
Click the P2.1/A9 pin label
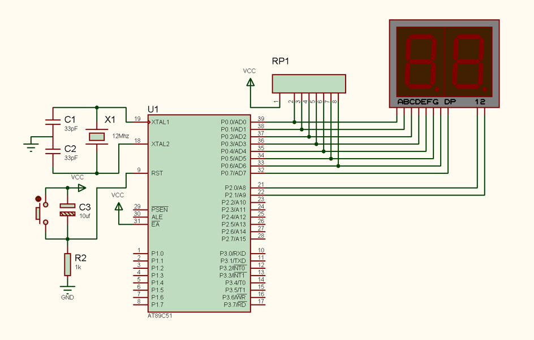pos(235,195)
